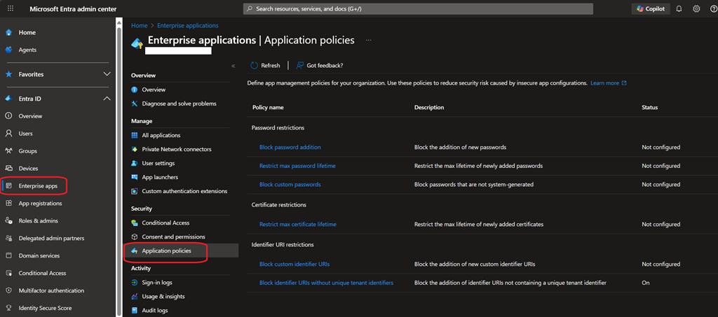Collapse the Entra ID section

click(x=107, y=99)
